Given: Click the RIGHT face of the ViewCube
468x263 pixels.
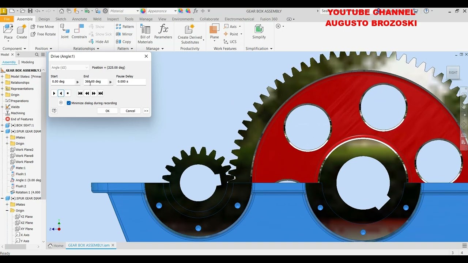Looking at the screenshot, I should point(453,72).
